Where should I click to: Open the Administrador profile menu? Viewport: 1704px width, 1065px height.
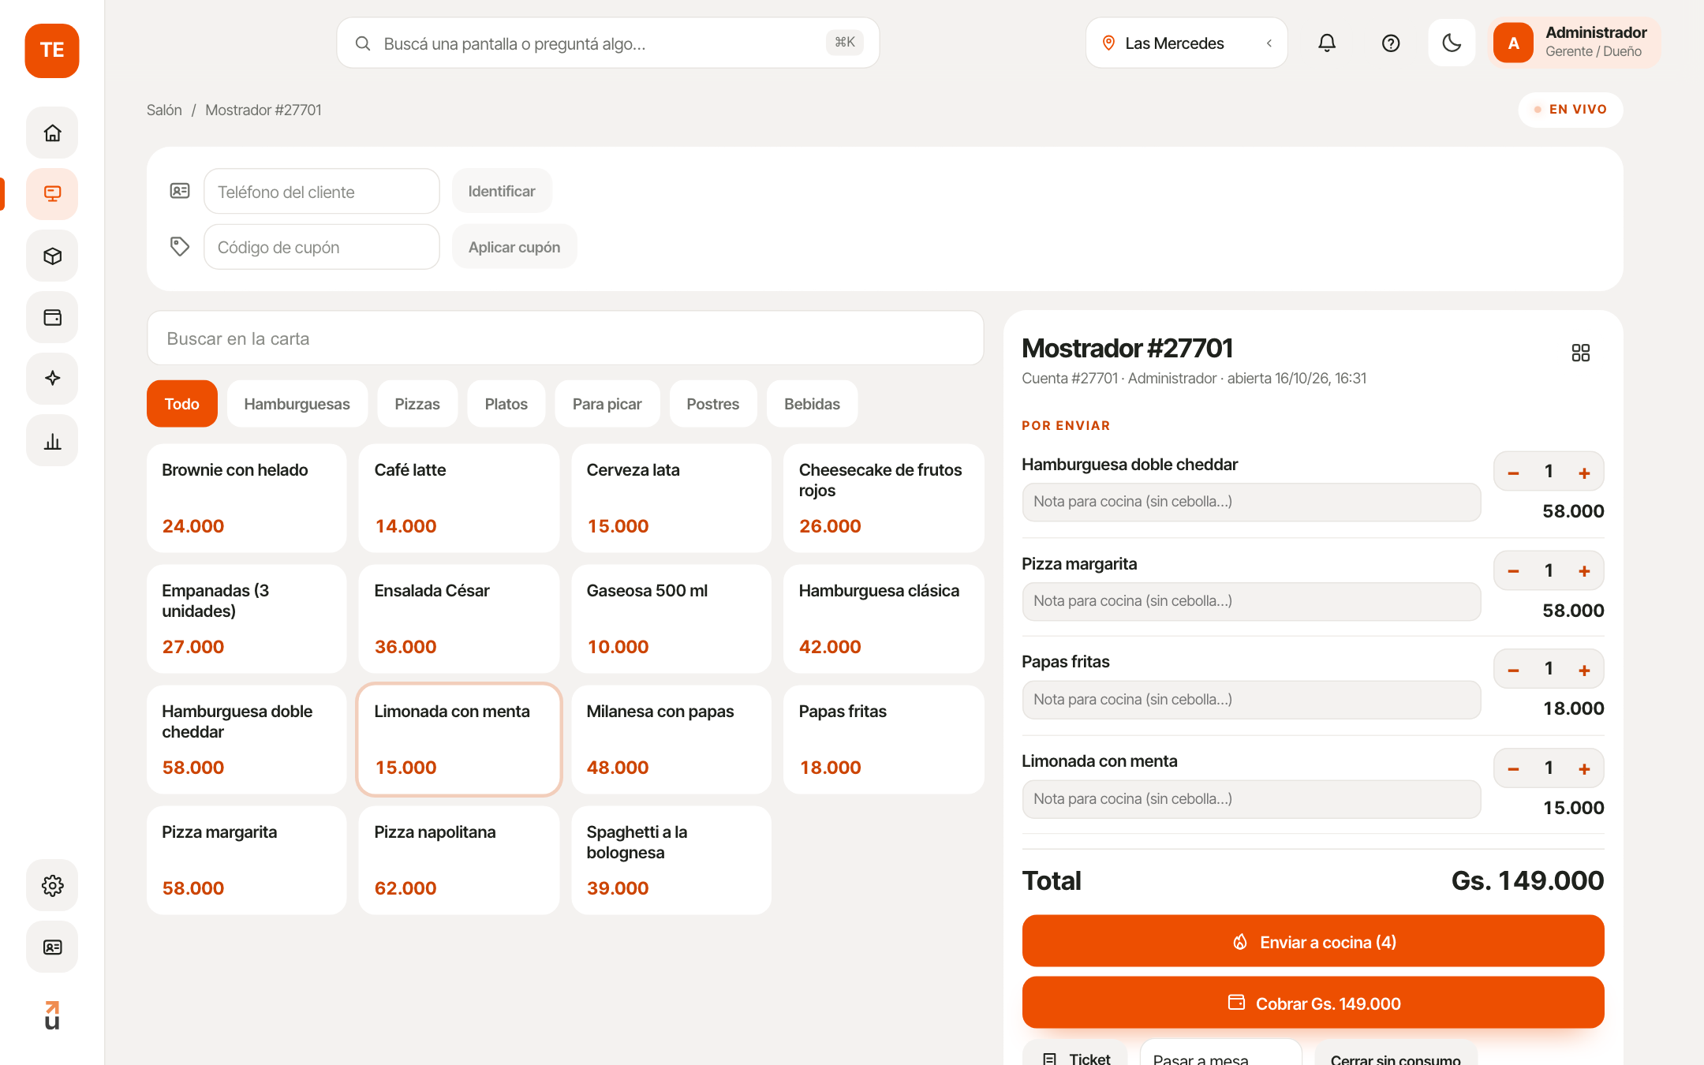pyautogui.click(x=1574, y=43)
